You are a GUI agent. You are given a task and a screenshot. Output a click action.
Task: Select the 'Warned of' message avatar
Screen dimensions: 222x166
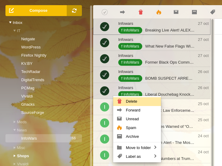click(105, 123)
